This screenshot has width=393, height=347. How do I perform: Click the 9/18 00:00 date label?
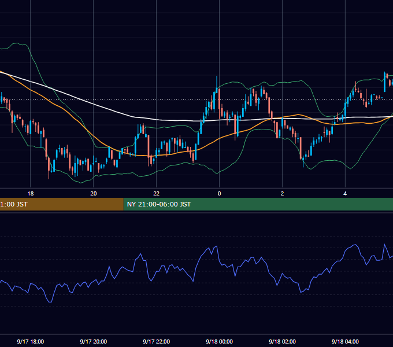(219, 341)
